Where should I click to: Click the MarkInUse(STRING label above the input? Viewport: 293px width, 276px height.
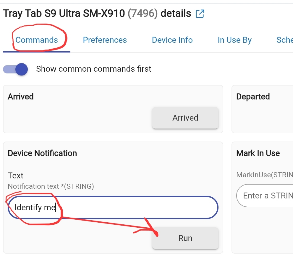(x=264, y=175)
